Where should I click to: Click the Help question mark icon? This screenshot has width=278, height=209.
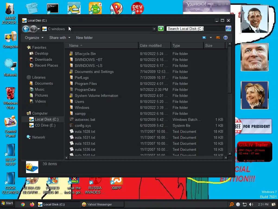coord(226,38)
